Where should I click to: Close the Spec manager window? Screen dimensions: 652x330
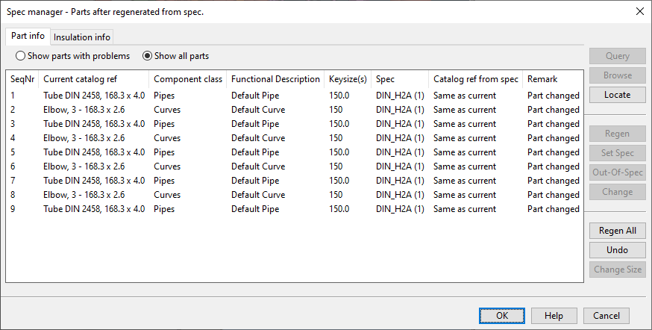[x=639, y=11]
